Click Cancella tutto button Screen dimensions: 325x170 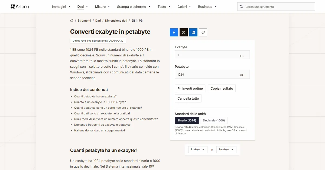(188, 98)
